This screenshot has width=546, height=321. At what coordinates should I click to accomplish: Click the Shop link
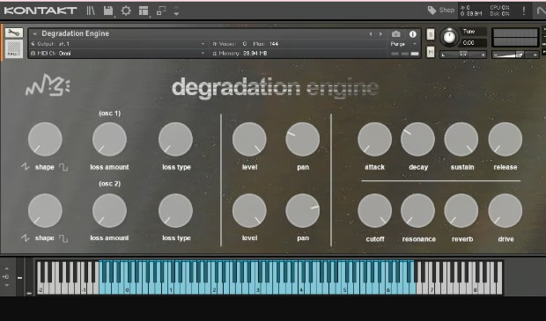pyautogui.click(x=446, y=10)
